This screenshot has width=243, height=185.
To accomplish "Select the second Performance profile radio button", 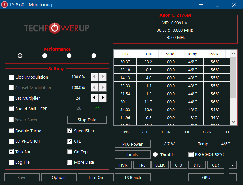I will tap(45, 56).
